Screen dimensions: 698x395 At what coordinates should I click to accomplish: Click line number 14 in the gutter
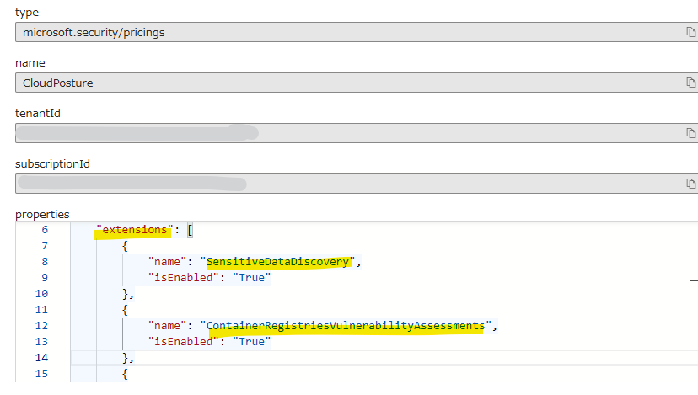tap(41, 358)
